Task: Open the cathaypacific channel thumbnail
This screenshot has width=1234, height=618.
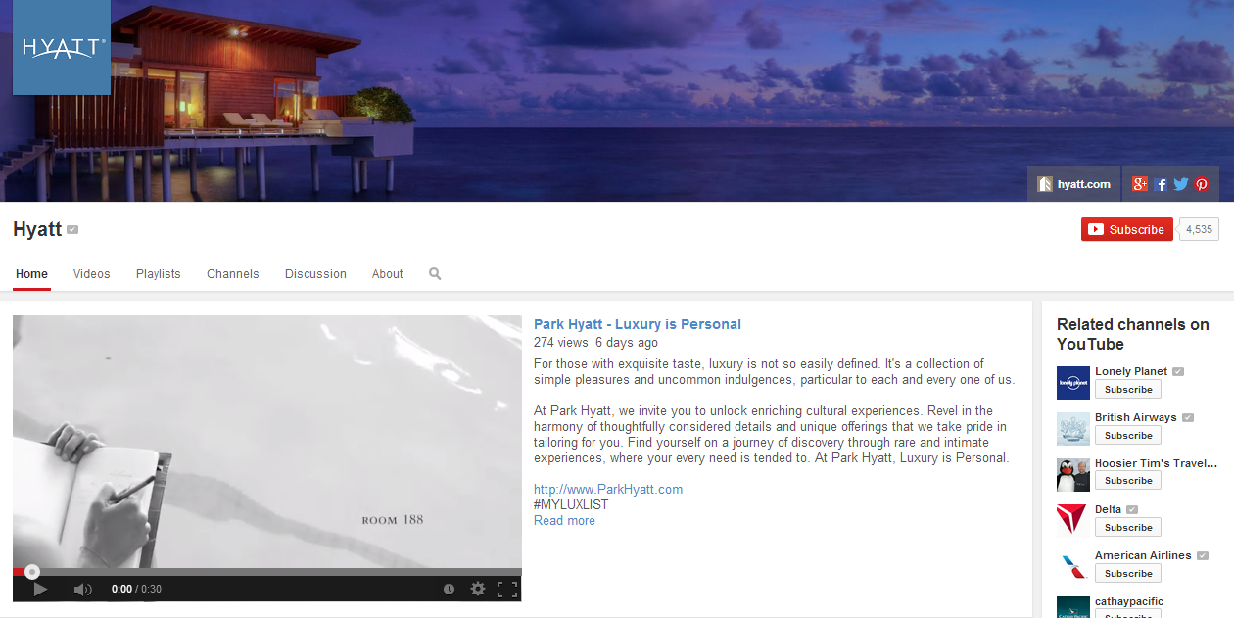Action: pyautogui.click(x=1073, y=607)
